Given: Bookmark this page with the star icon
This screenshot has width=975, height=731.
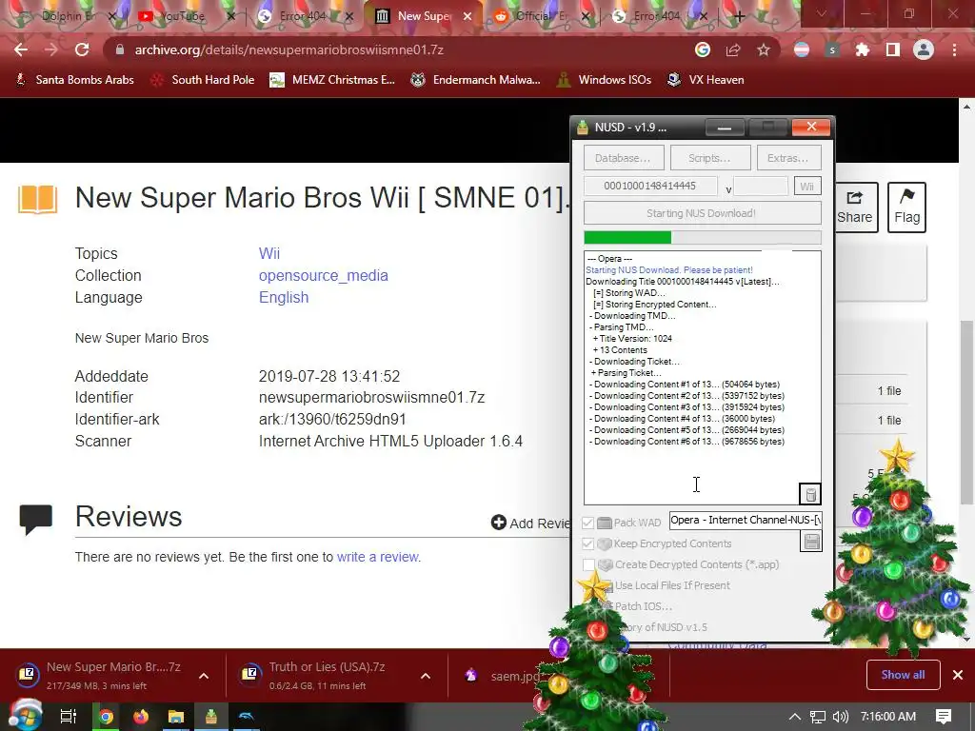Looking at the screenshot, I should coord(764,49).
